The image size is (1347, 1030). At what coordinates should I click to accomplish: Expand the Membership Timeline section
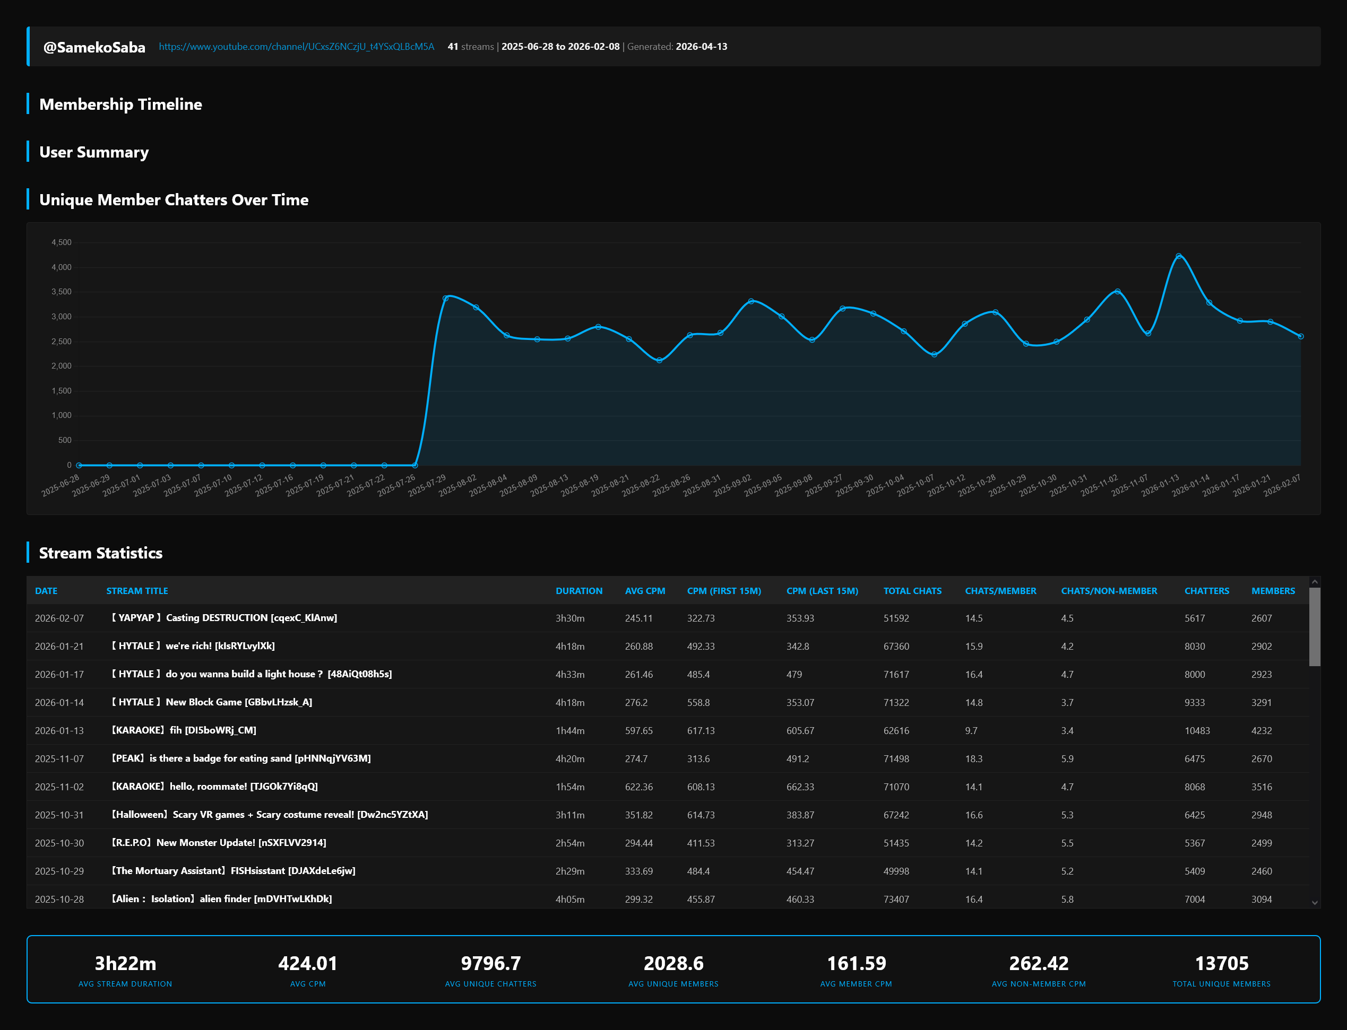tap(120, 104)
